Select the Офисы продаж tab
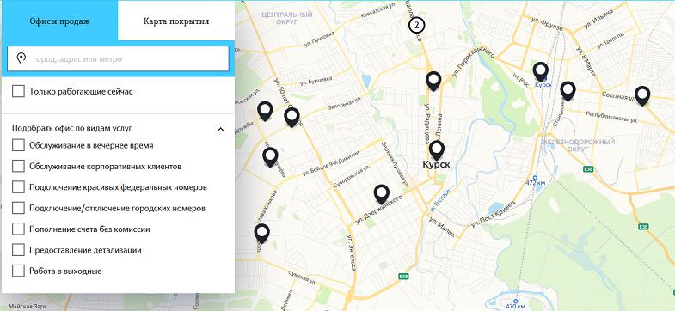675x311 pixels. [59, 21]
